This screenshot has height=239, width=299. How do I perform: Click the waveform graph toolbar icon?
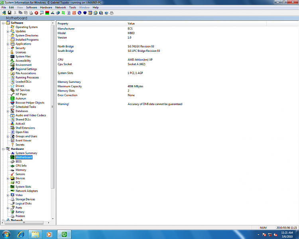pos(53,13)
